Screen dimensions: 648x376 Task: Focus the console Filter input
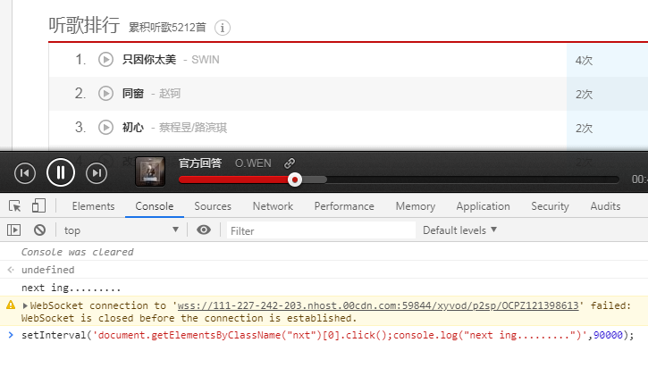[321, 230]
